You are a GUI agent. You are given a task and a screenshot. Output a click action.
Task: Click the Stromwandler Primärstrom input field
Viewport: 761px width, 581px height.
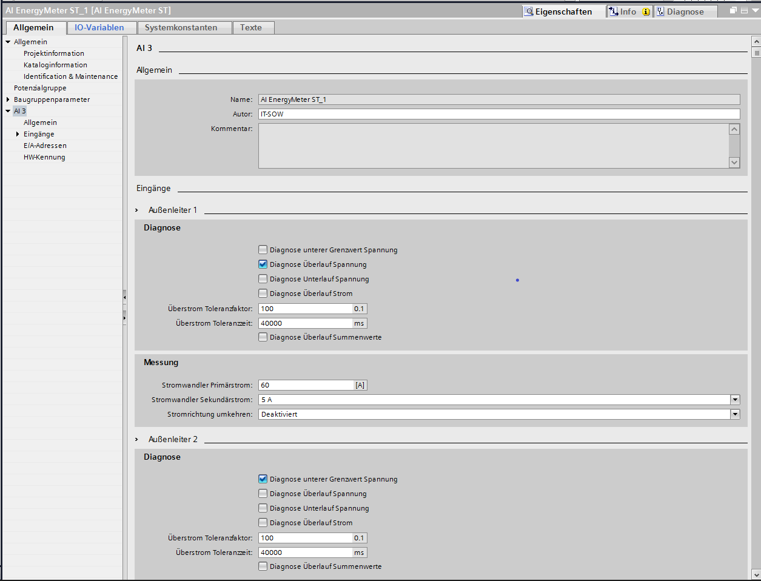coord(306,385)
